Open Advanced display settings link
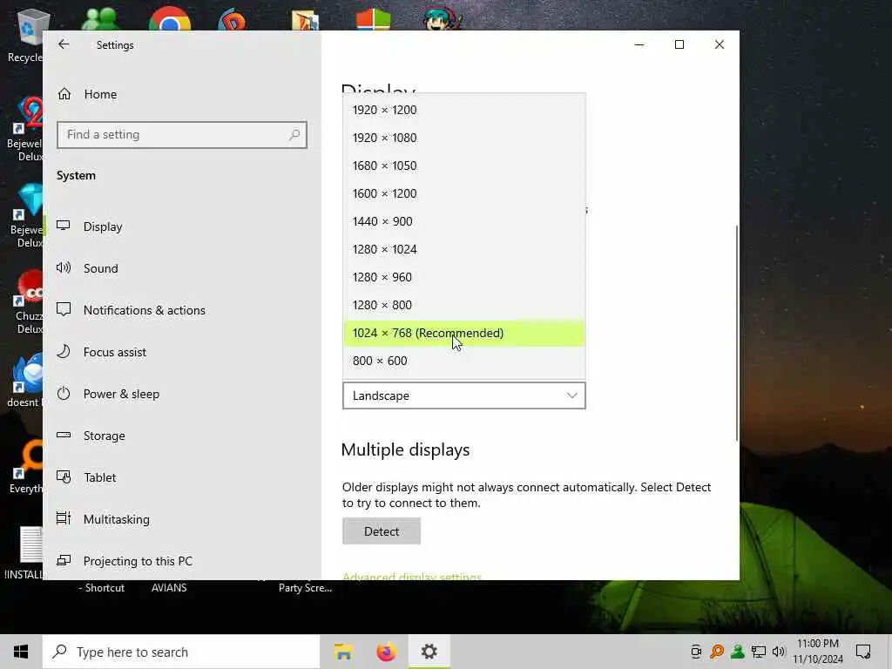Screen dimensions: 892x669 (412, 576)
